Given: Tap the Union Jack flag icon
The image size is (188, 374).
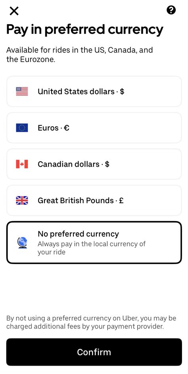Looking at the screenshot, I should (22, 200).
